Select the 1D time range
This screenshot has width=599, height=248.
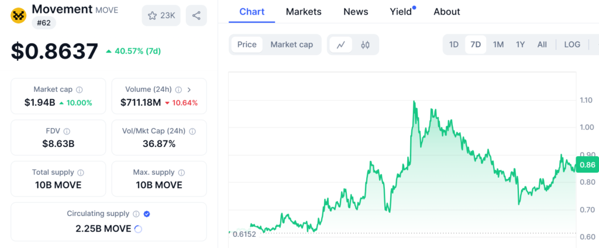tap(454, 44)
